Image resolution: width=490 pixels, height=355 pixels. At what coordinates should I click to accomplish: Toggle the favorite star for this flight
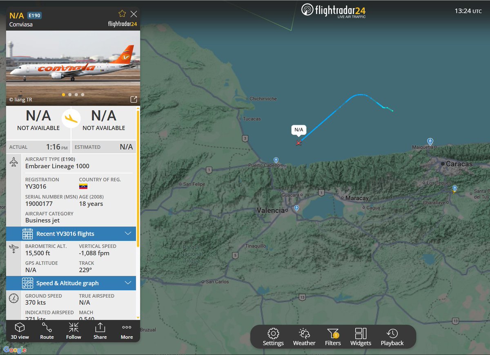pyautogui.click(x=122, y=13)
